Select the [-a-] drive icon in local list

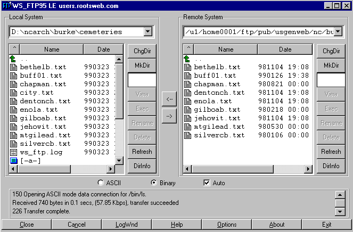[14, 161]
